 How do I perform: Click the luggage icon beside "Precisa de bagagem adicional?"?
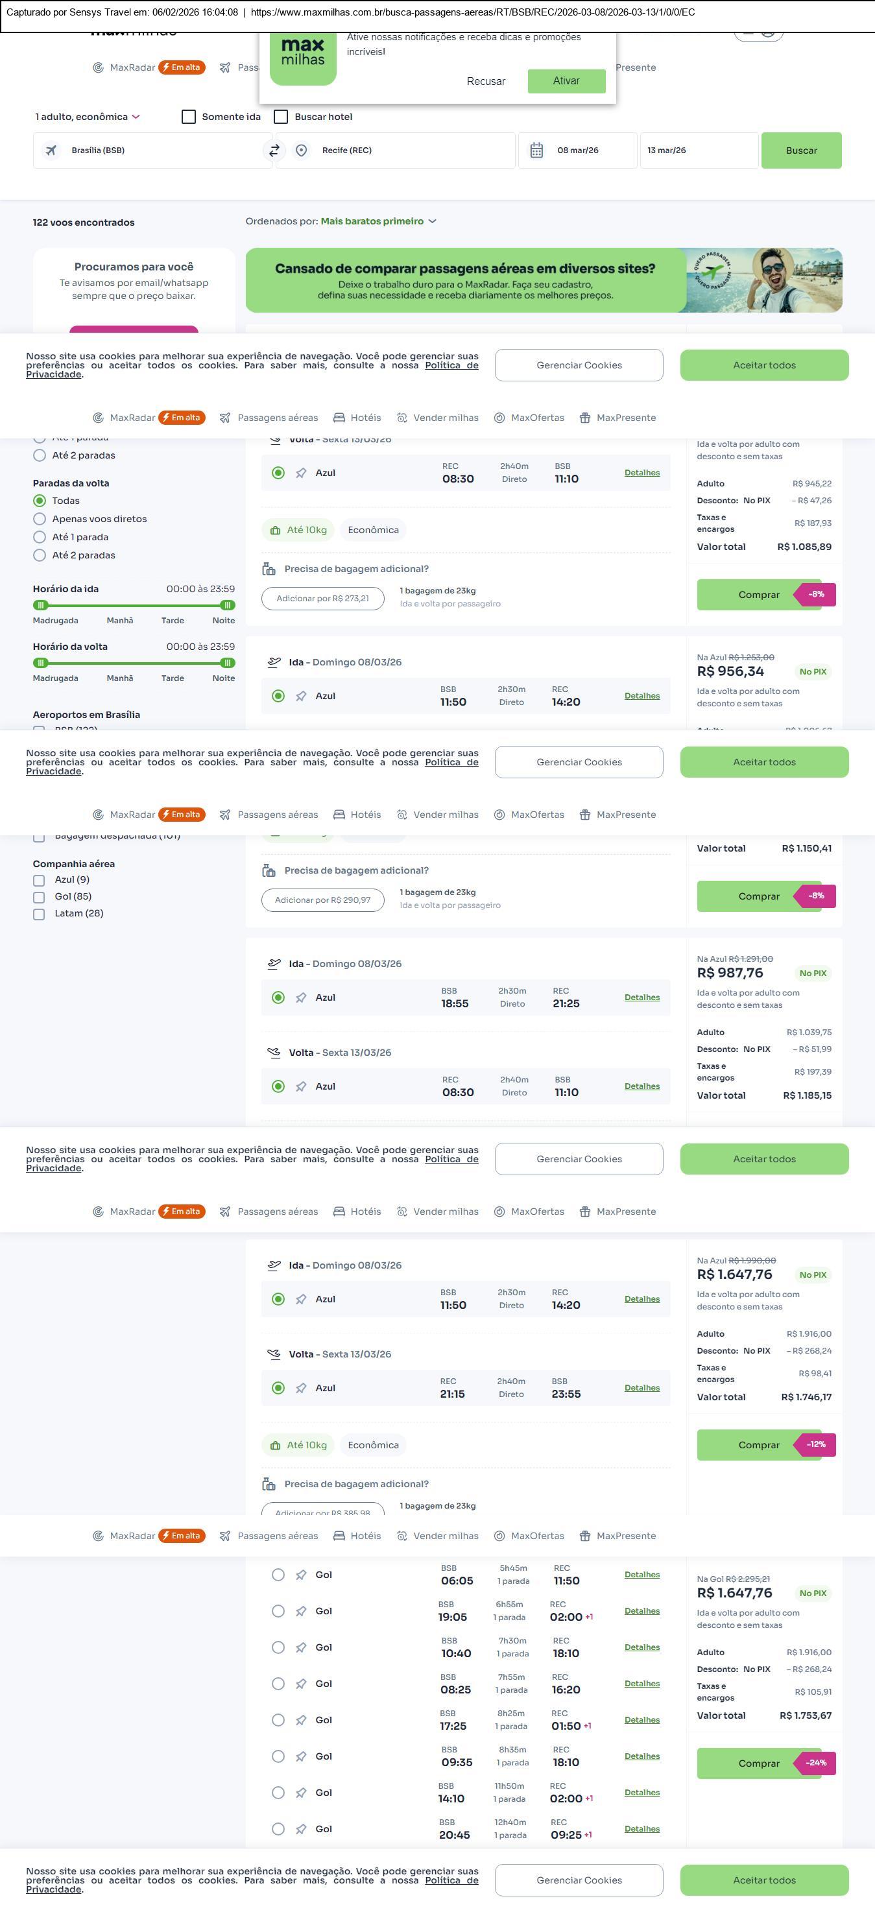[269, 569]
